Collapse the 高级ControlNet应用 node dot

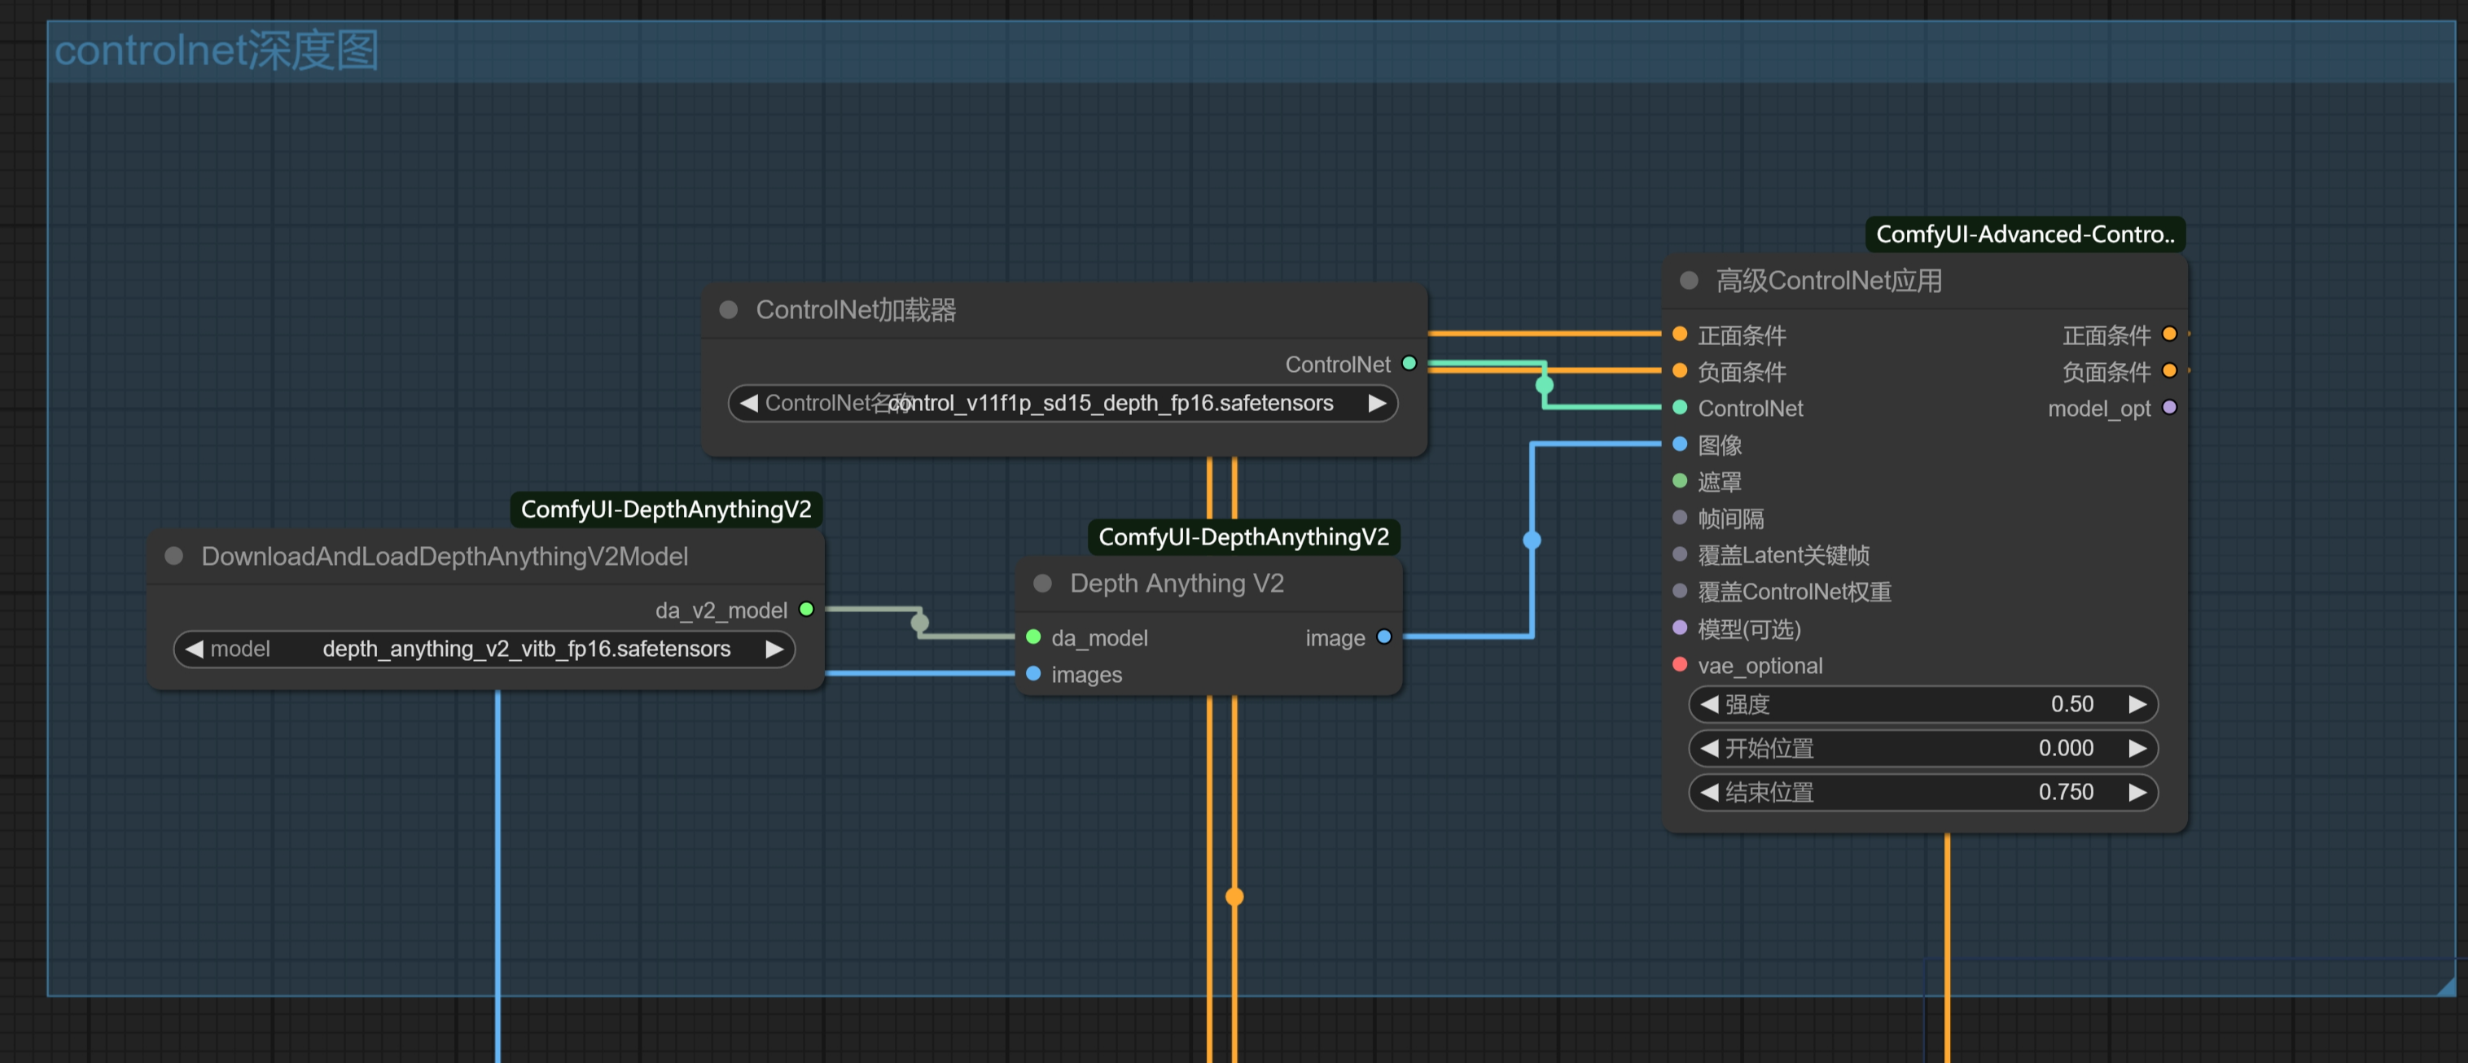[1689, 280]
